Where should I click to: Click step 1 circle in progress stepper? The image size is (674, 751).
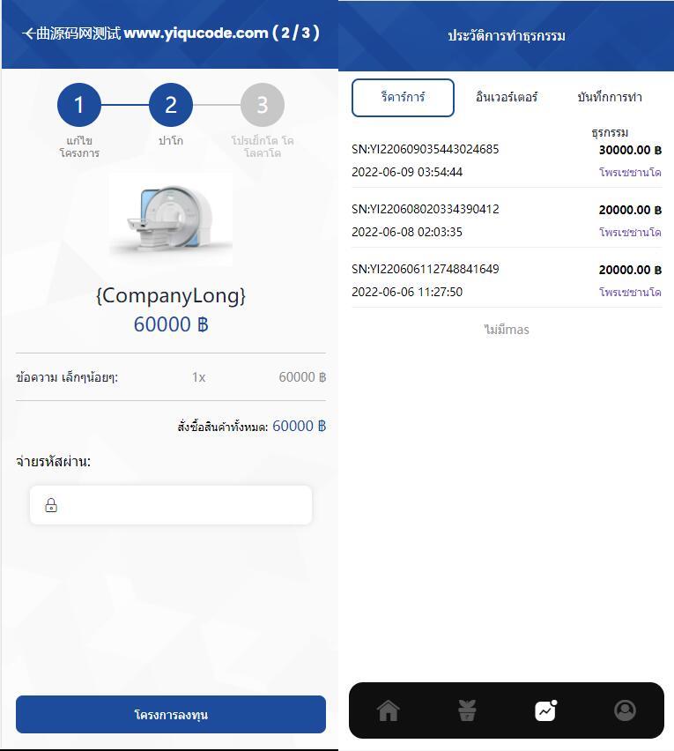coord(78,106)
